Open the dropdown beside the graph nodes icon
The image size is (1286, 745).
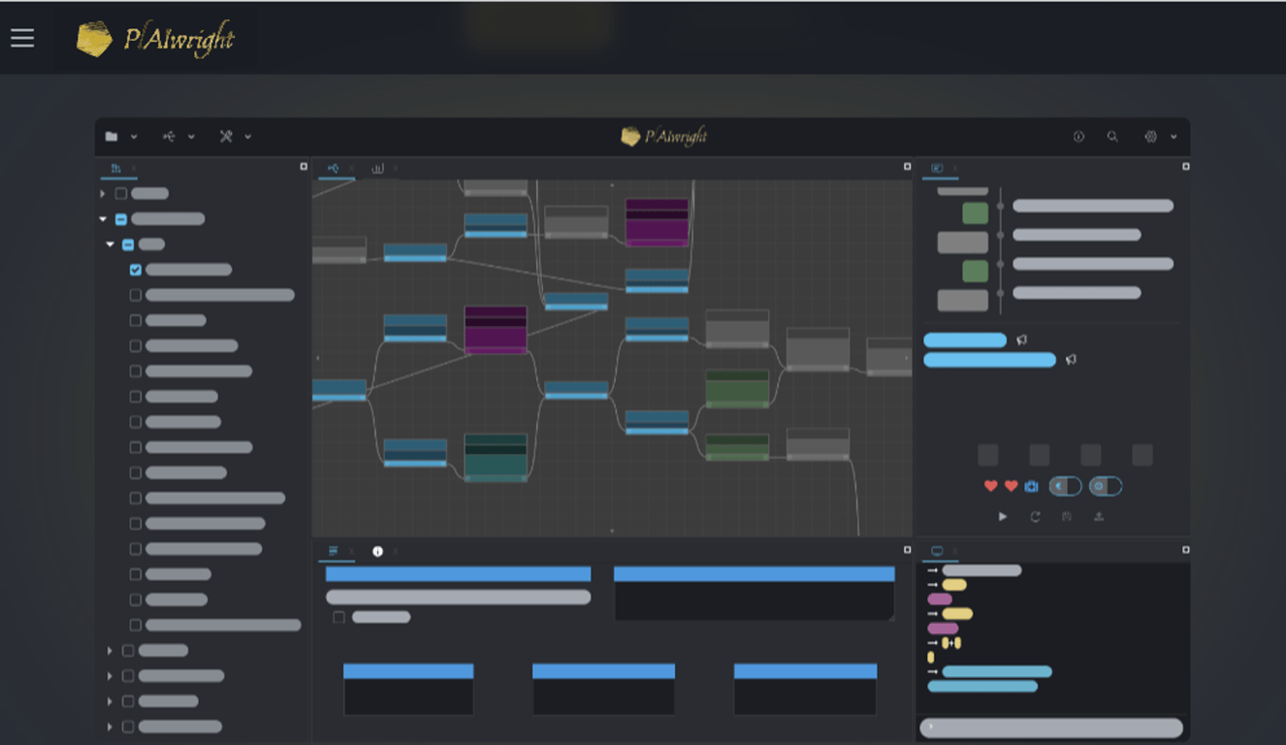coord(191,137)
